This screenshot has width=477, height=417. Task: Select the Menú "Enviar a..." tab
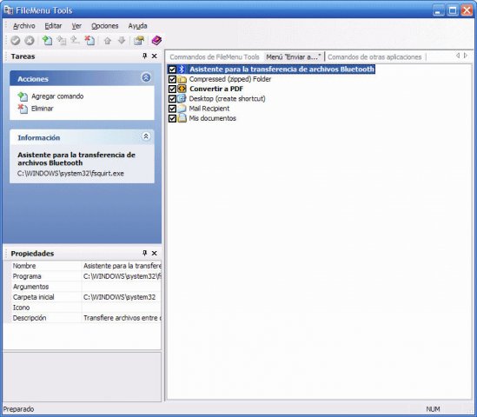click(x=294, y=56)
